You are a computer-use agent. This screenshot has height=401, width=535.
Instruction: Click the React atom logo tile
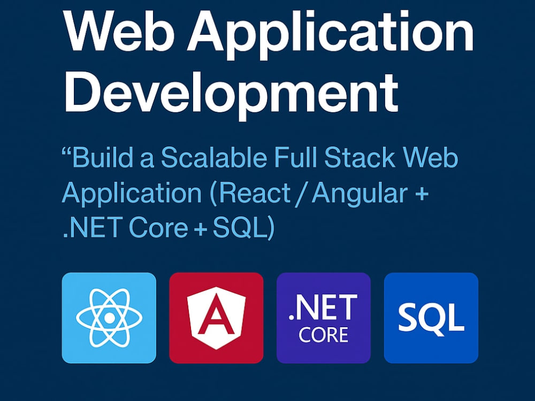[109, 318]
